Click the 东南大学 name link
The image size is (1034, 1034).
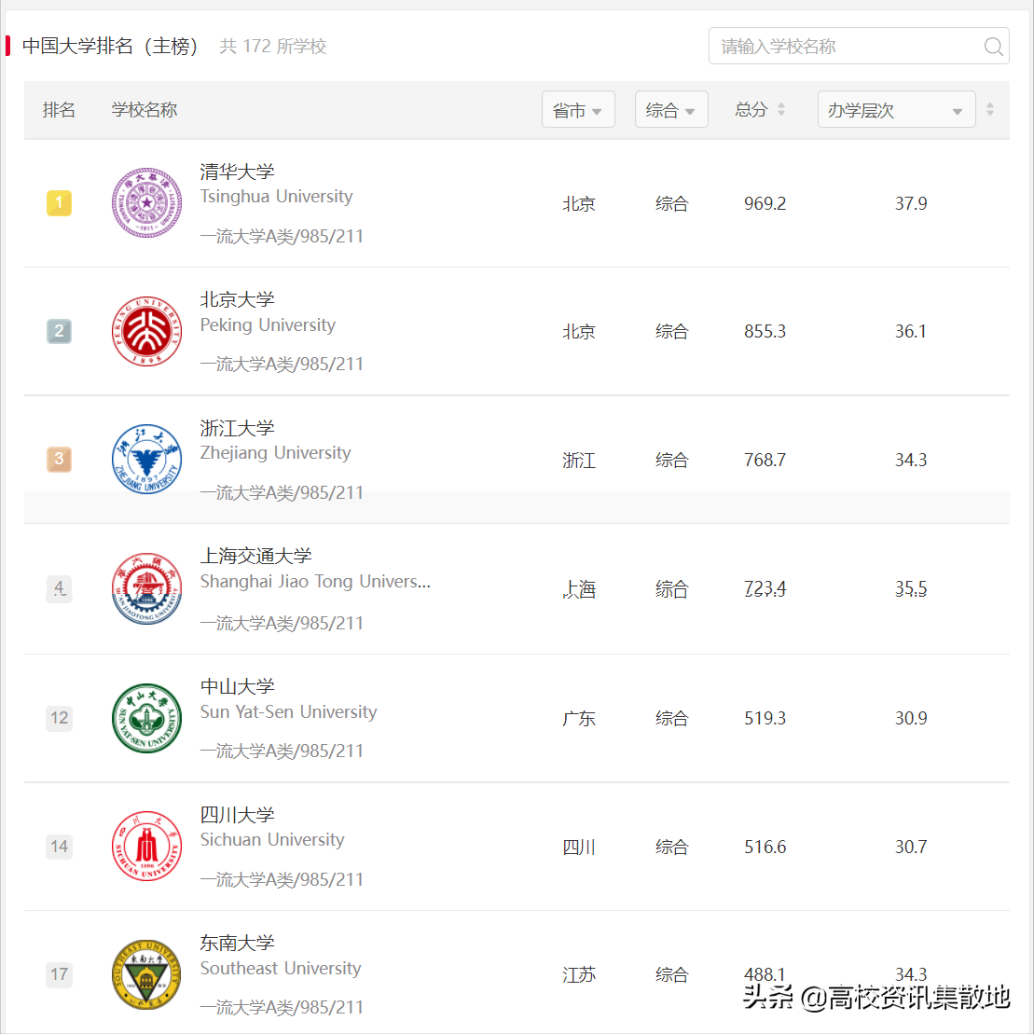237,943
